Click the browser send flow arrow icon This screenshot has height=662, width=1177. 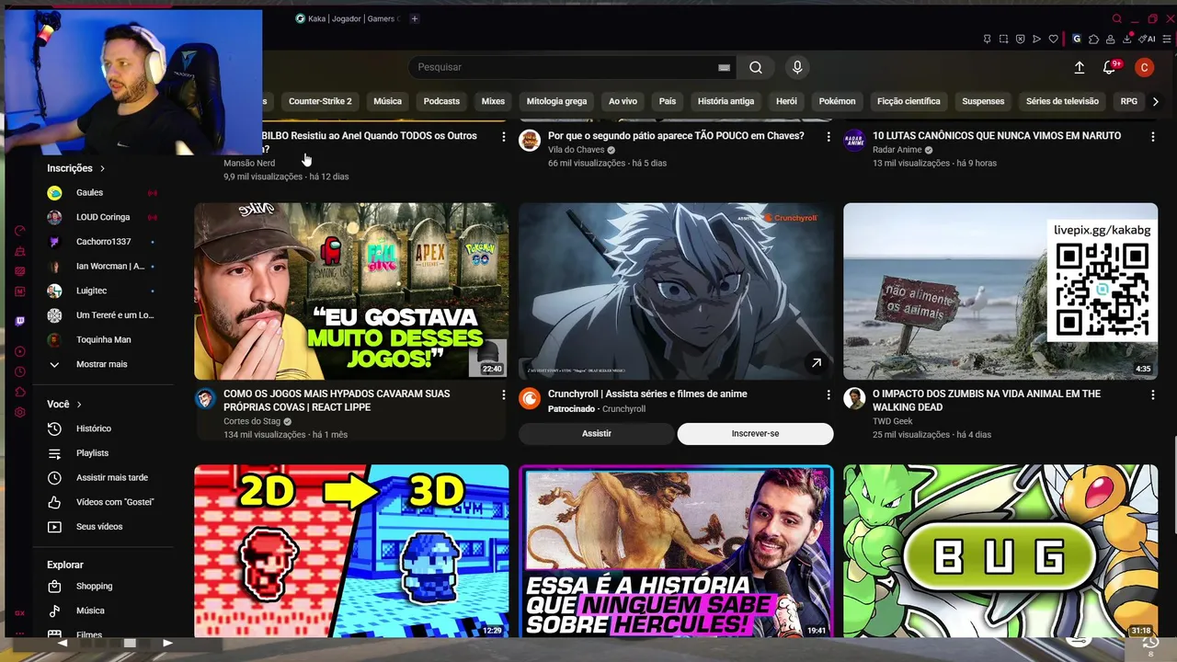(1036, 40)
